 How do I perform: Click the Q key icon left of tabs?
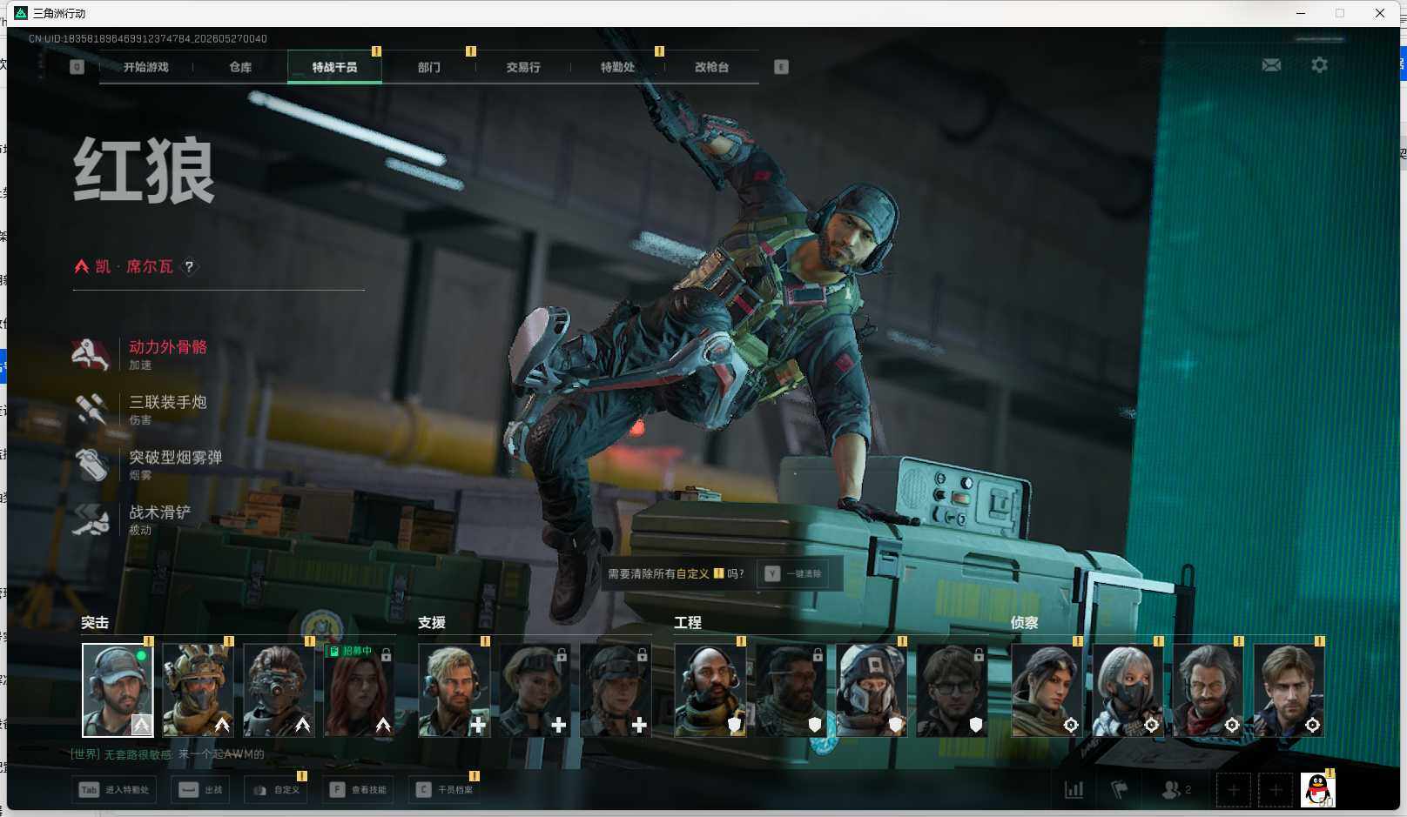coord(77,67)
